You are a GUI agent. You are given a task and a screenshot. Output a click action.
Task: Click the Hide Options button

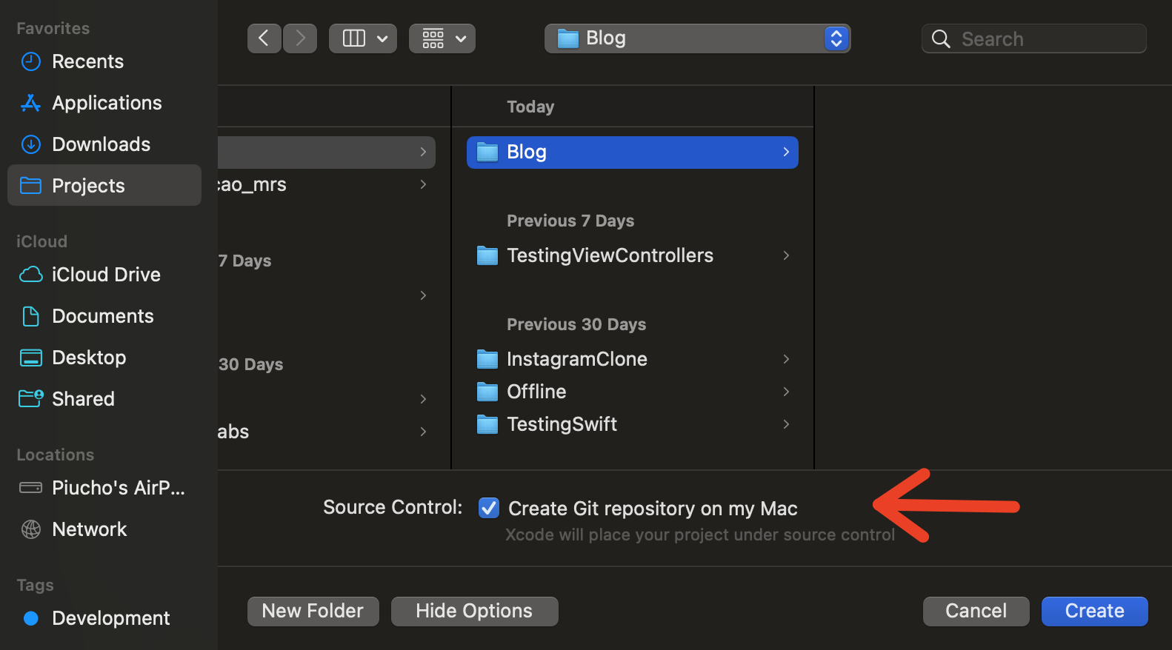tap(475, 612)
